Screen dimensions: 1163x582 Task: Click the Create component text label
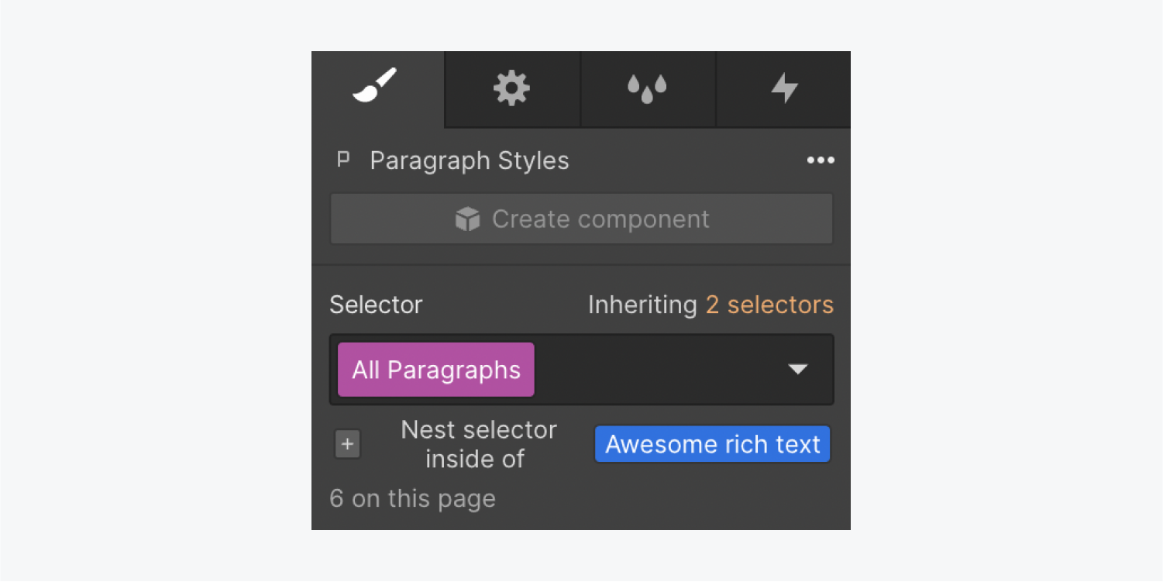pos(600,219)
